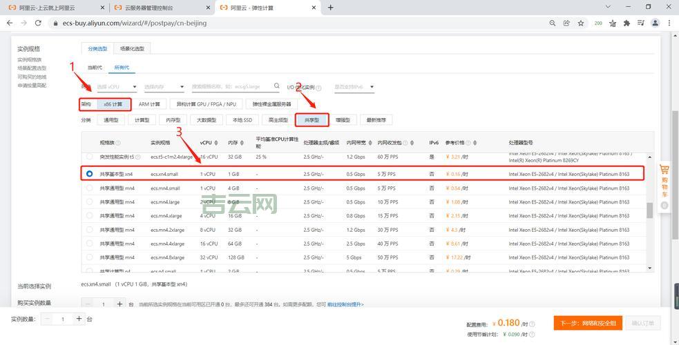Sort by vCPU column arrows

click(x=216, y=143)
